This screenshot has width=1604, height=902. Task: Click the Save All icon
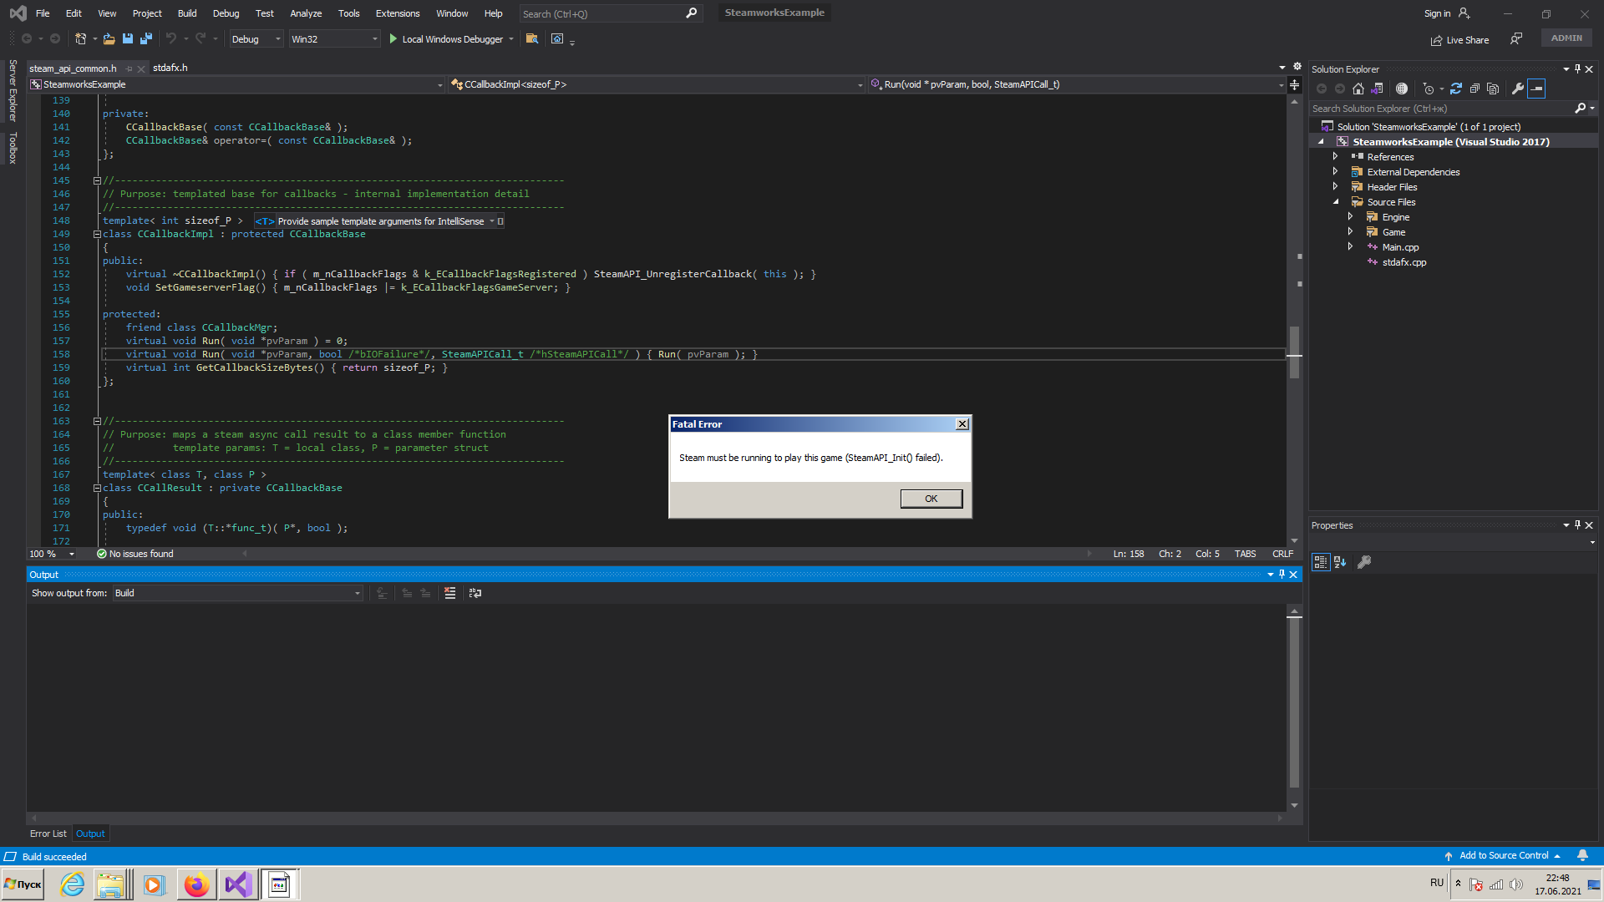(x=146, y=38)
